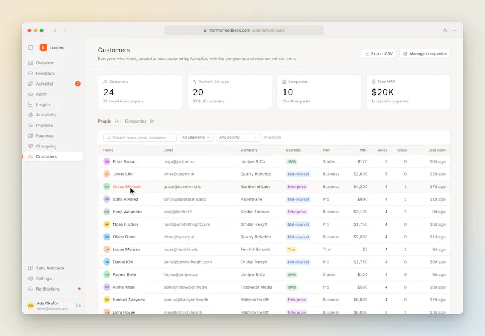Viewport: 485px width, 336px height.
Task: Click the Feedback inbox icon in sidebar
Action: [x=31, y=73]
